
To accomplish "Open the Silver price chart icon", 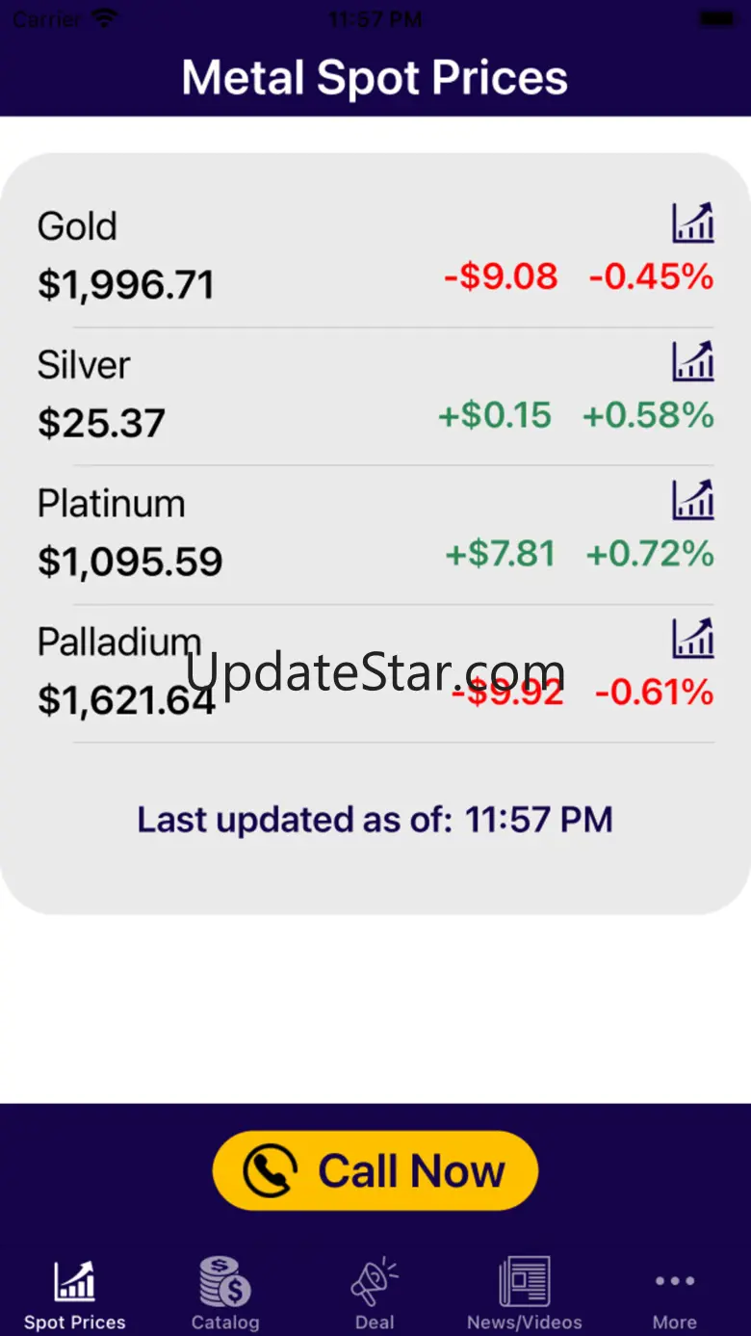I will (693, 361).
